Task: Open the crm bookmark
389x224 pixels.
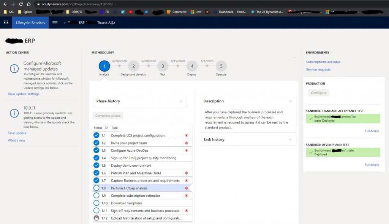Action: click(x=196, y=12)
